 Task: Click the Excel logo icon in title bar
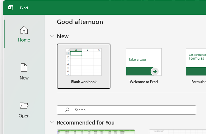point(10,8)
